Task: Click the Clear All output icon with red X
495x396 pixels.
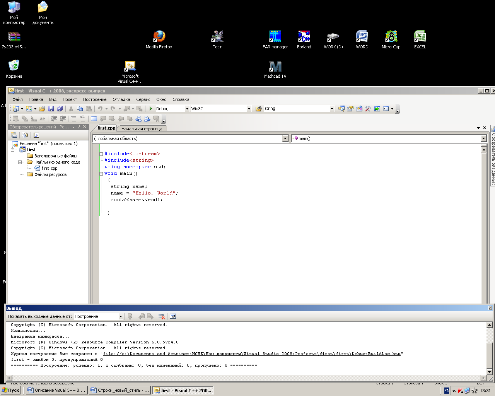Action: tap(162, 316)
